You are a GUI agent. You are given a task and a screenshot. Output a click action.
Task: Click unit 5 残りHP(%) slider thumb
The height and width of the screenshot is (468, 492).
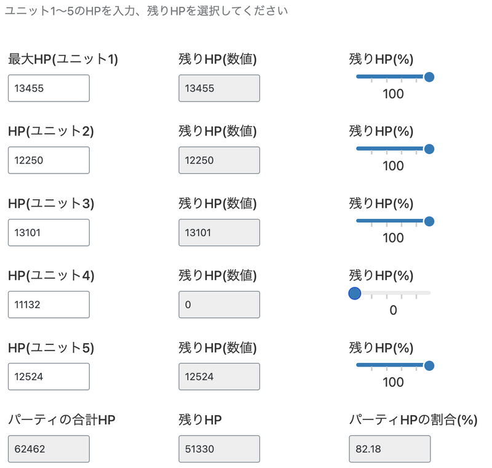tap(429, 366)
